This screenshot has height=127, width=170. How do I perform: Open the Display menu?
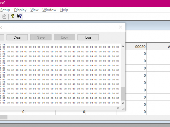tap(20, 10)
